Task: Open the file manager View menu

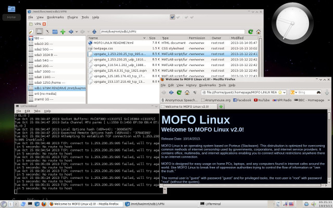Action: (x=40, y=17)
